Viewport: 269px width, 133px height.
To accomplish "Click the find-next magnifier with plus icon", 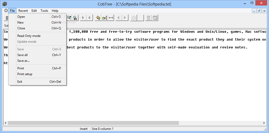I will (69, 18).
